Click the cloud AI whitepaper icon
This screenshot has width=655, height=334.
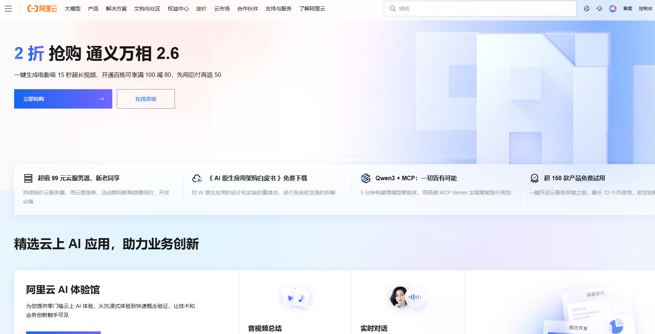click(197, 178)
